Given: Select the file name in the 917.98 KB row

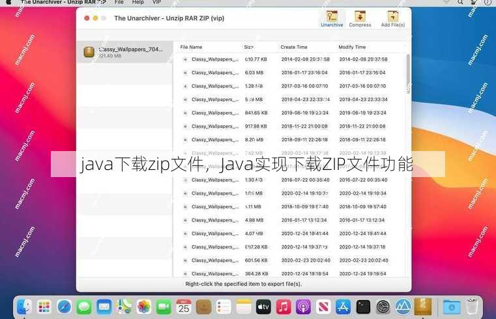Looking at the screenshot, I should pos(215,126).
